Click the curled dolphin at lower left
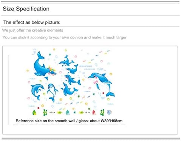The width and height of the screenshot is (181, 141). tap(37, 91)
